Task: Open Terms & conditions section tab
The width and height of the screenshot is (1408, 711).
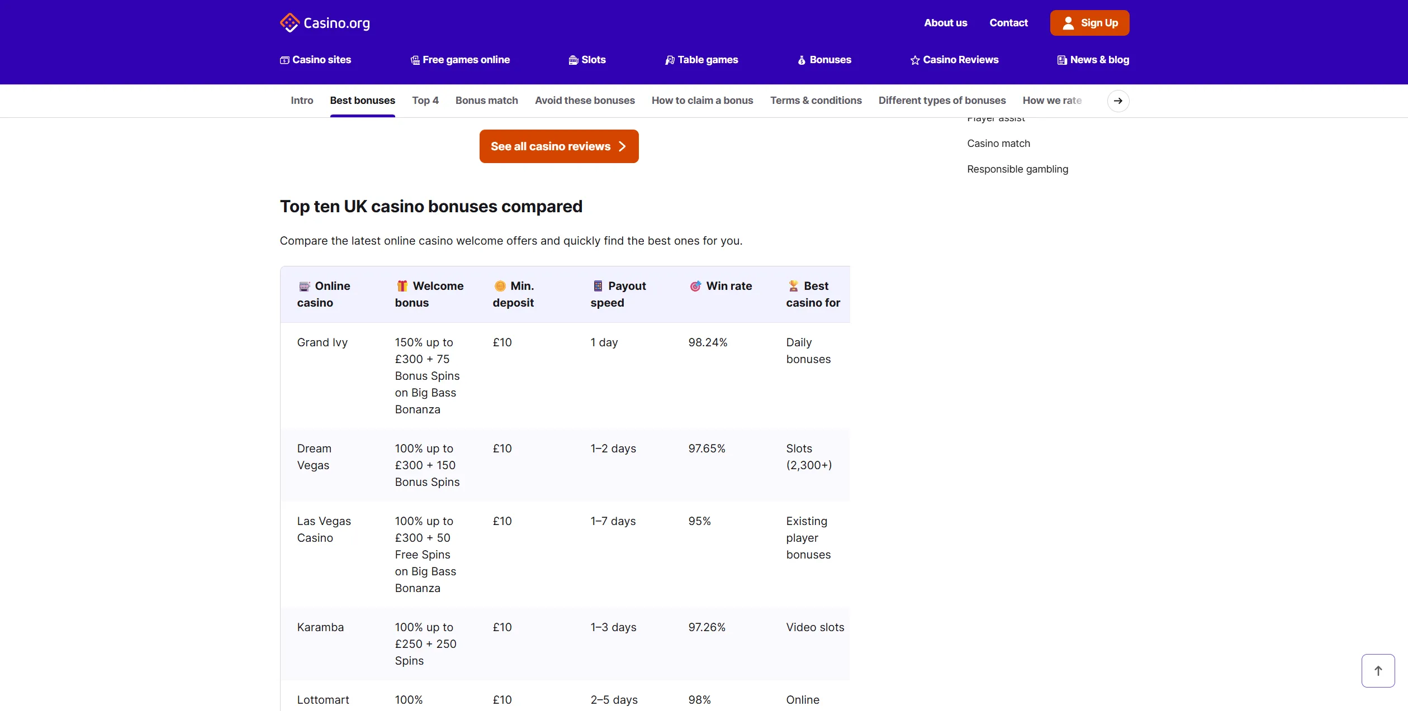Action: coord(816,101)
